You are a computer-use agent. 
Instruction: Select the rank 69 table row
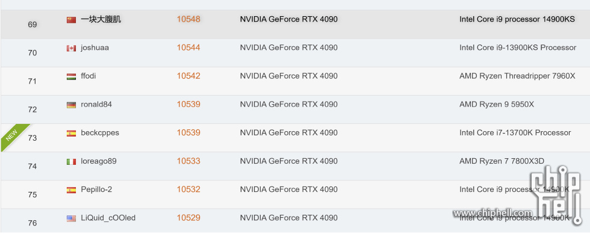295,25
